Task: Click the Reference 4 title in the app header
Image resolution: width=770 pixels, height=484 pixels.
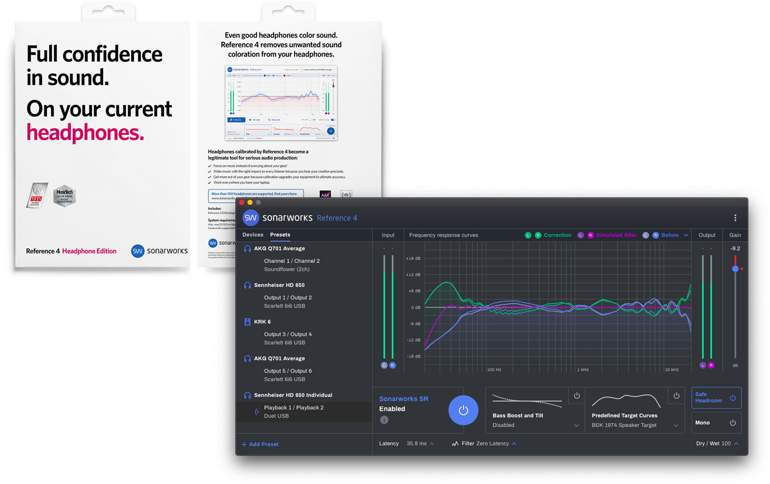Action: 337,218
